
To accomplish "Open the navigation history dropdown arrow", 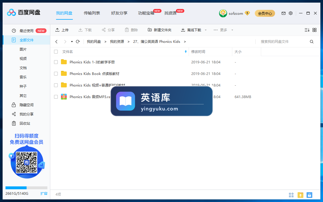I will click(72, 42).
